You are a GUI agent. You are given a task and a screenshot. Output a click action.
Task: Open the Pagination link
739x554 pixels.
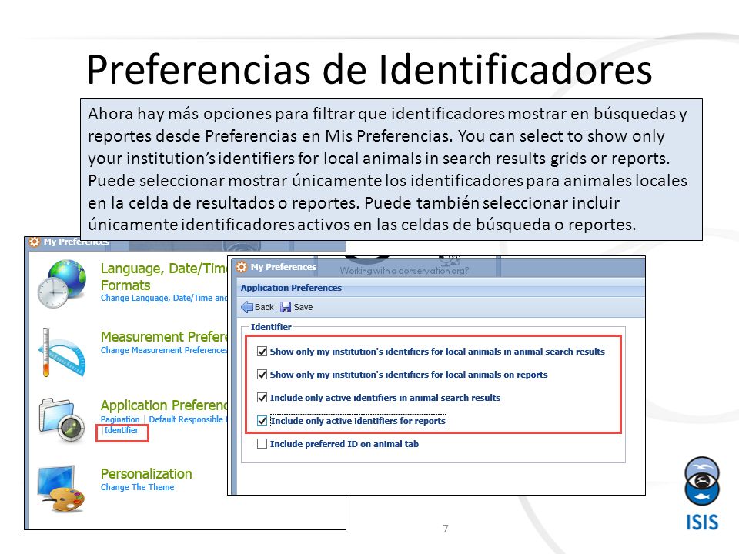click(120, 419)
